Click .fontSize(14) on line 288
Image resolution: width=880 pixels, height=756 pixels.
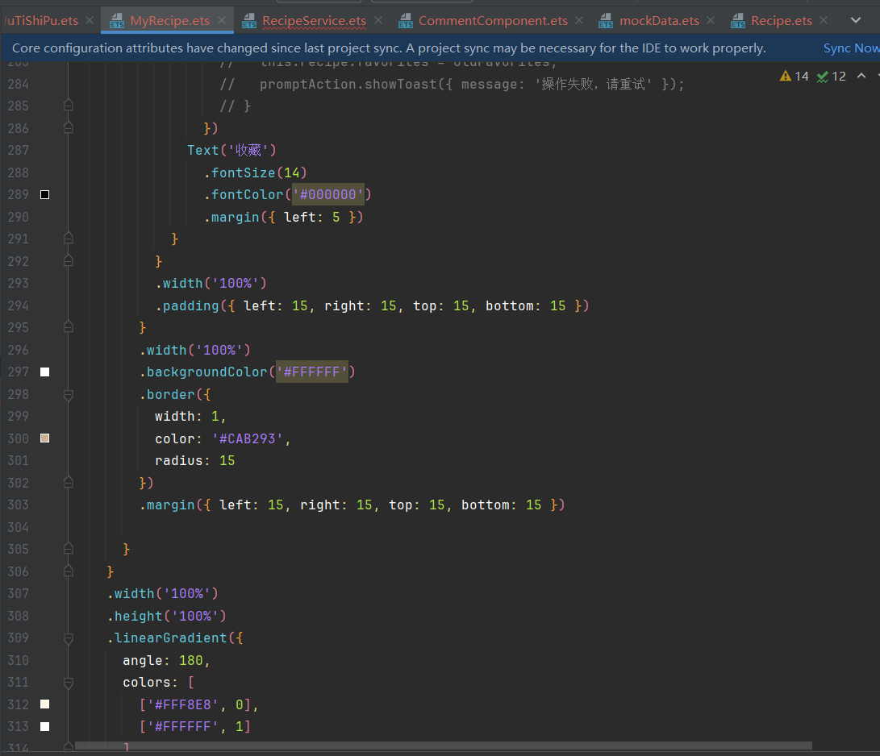(x=256, y=172)
